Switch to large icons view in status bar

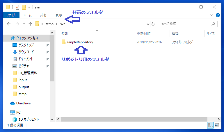point(217,125)
